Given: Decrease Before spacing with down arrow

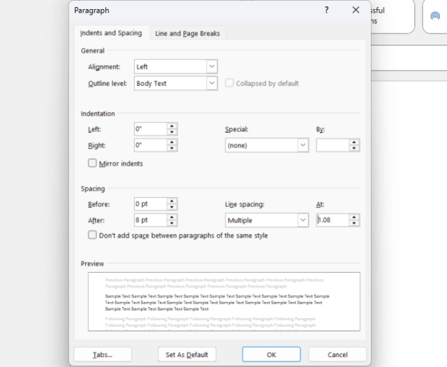Looking at the screenshot, I should (x=172, y=207).
